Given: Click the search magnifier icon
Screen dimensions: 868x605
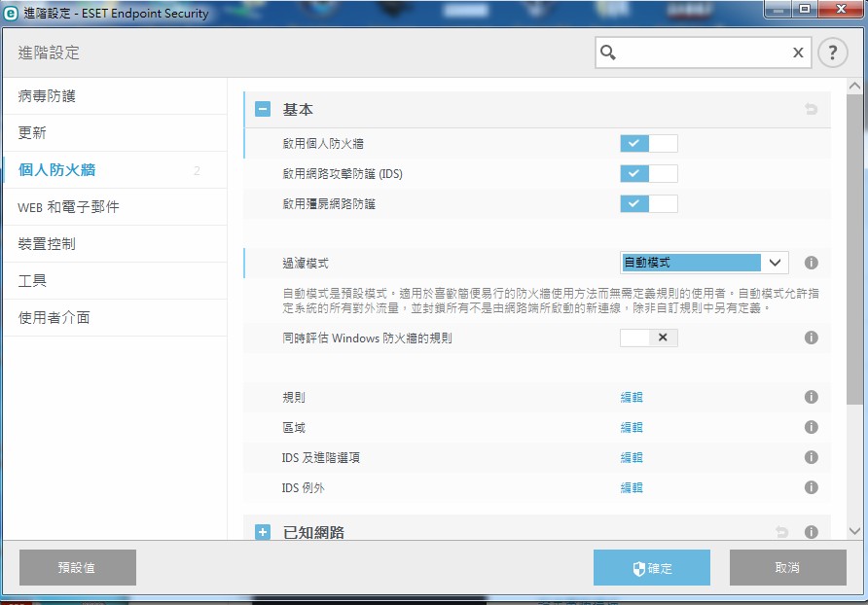Looking at the screenshot, I should click(x=608, y=53).
